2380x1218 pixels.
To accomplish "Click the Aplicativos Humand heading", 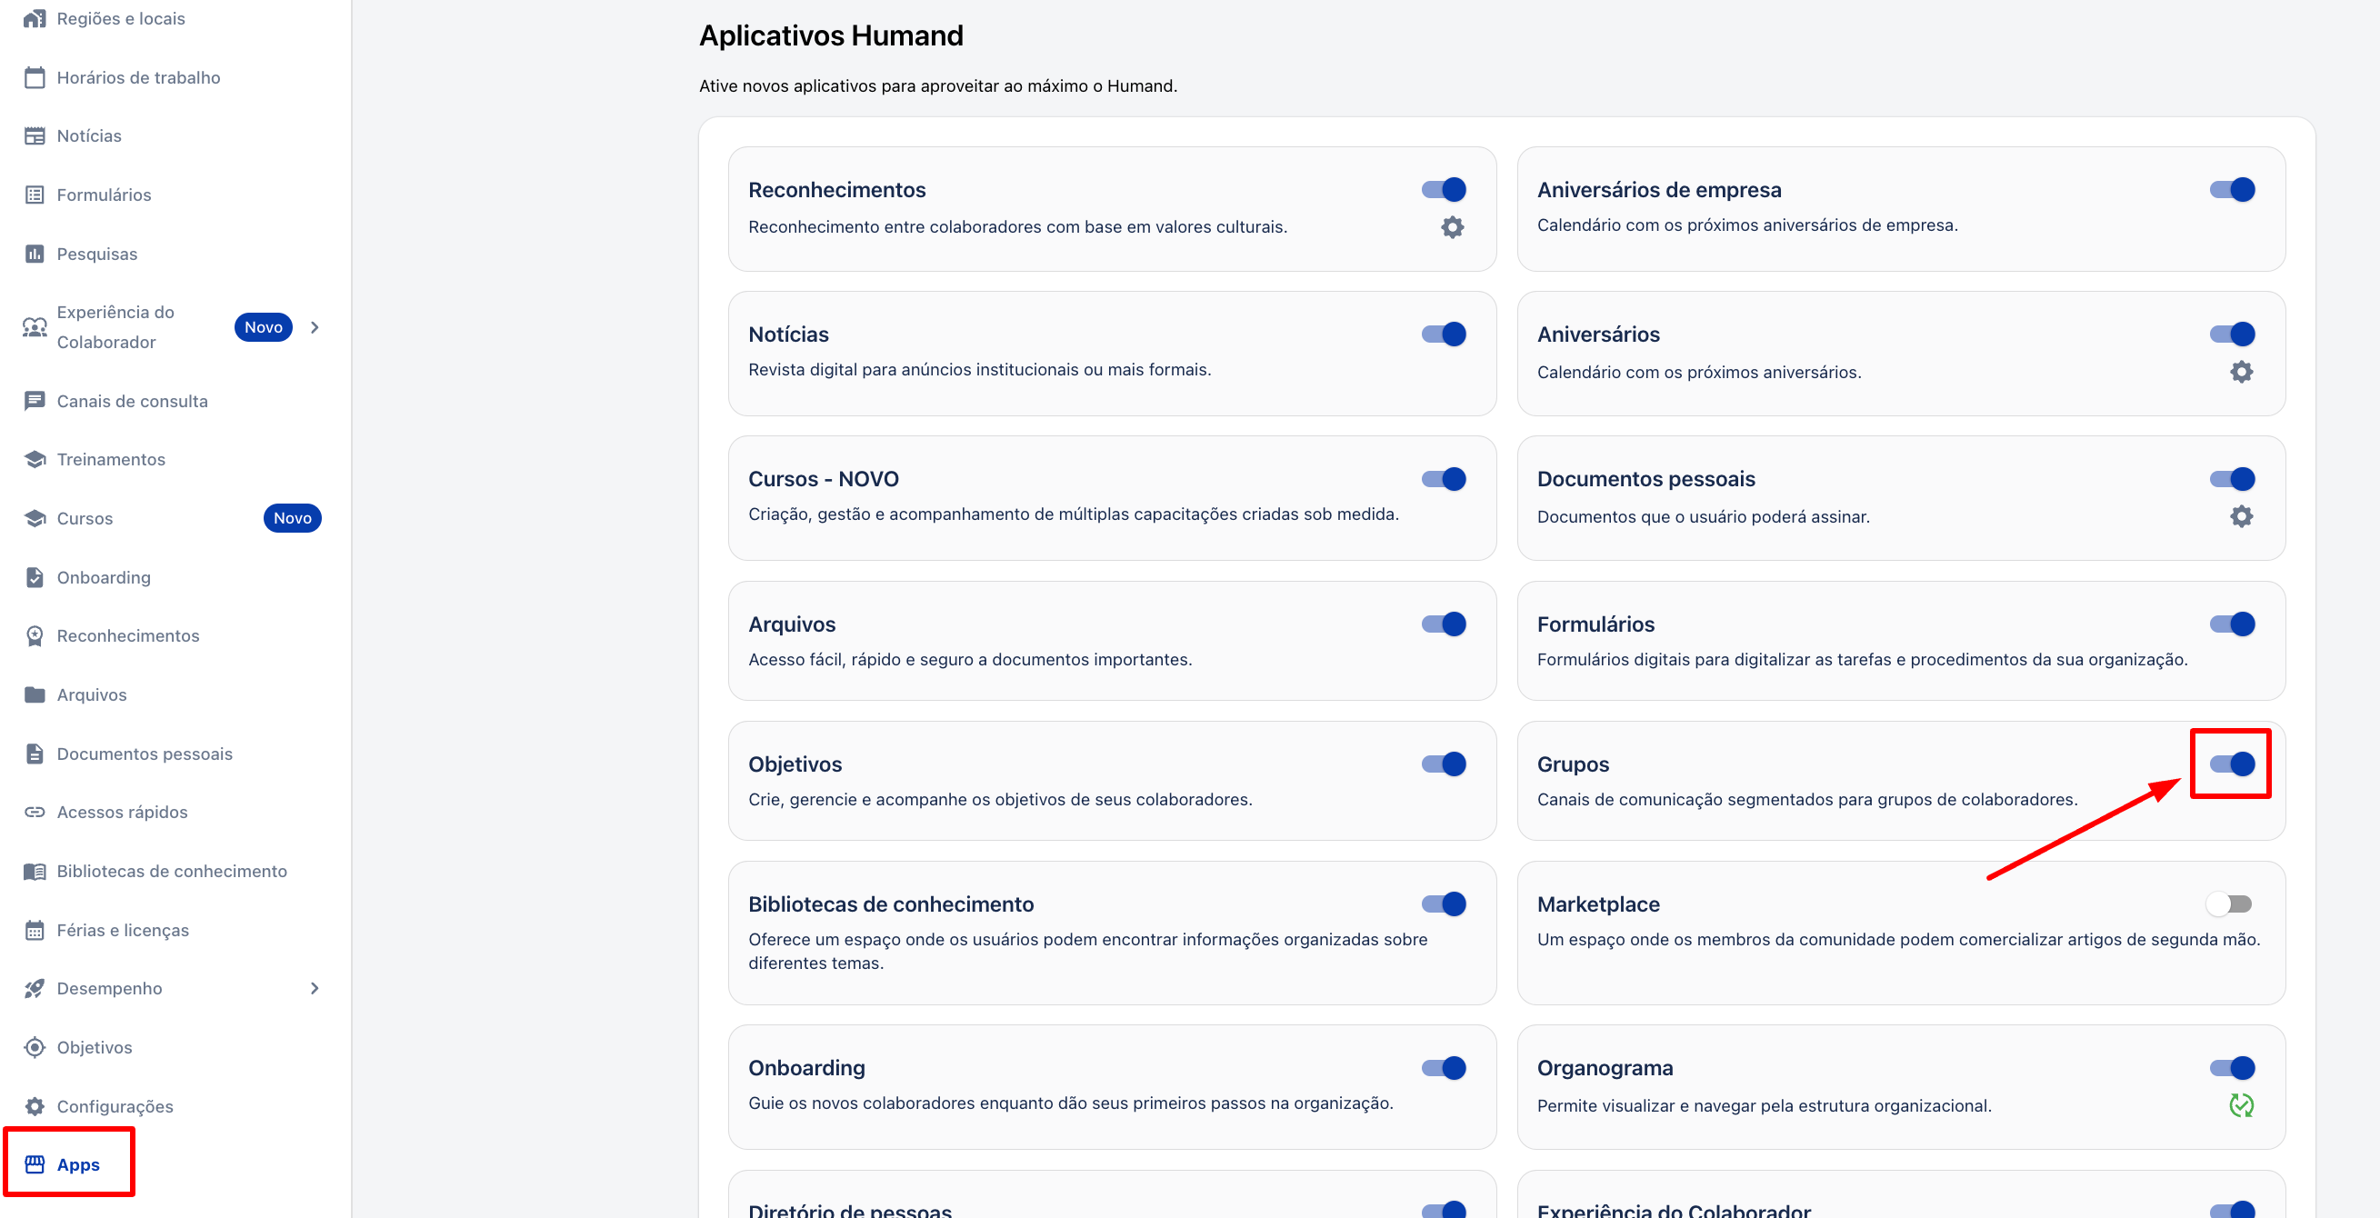I will [x=831, y=35].
